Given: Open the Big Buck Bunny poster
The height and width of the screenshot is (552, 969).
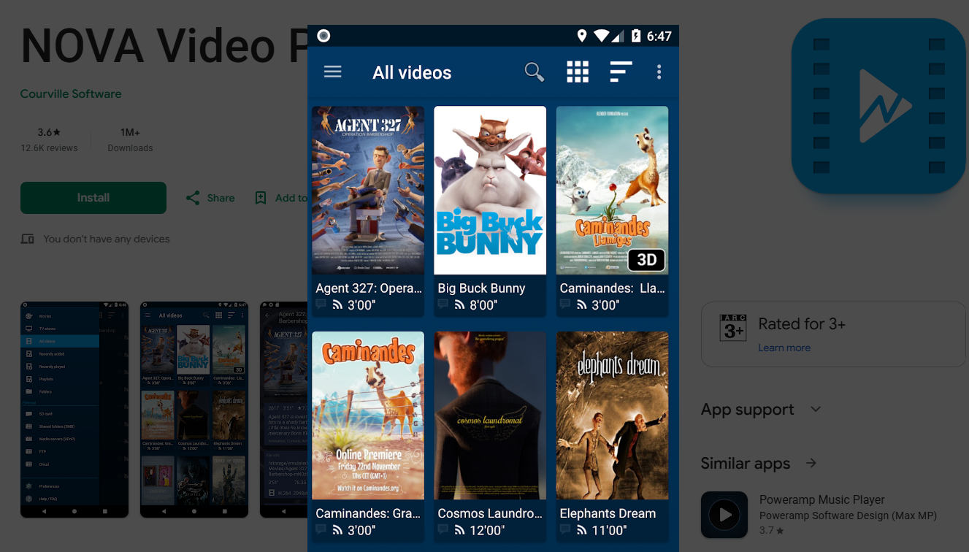Looking at the screenshot, I should (x=490, y=191).
